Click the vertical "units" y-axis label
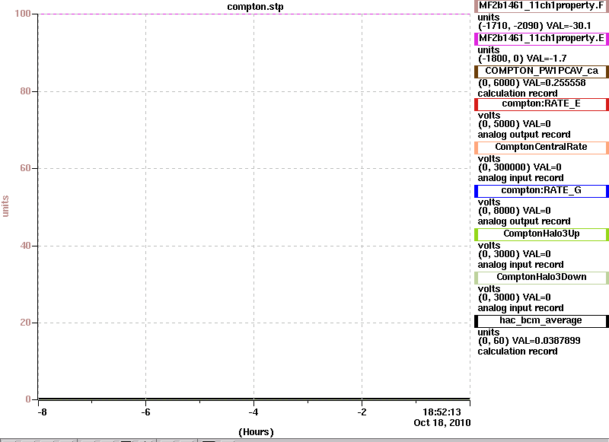Image resolution: width=609 pixels, height=442 pixels. tap(5, 206)
